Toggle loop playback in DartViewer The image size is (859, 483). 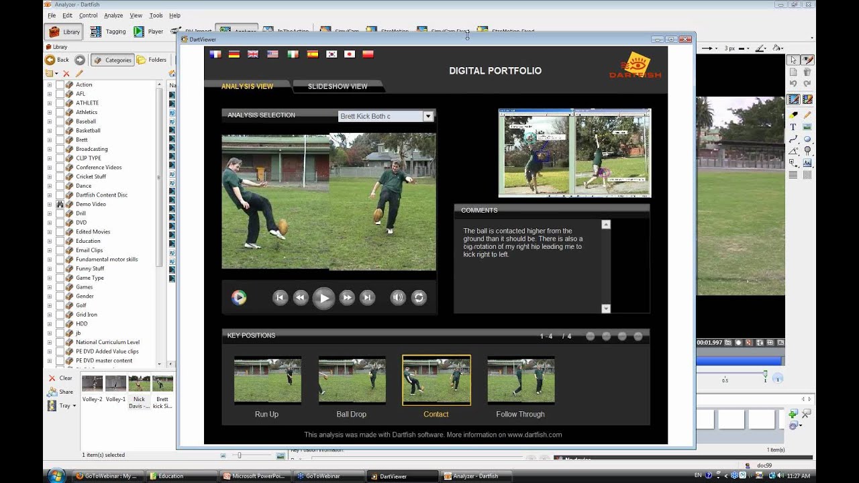pos(419,298)
